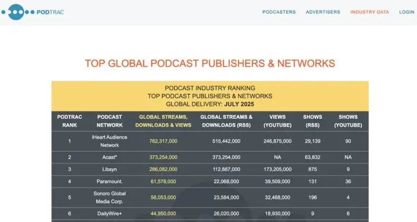
Task: Select the Libsyn network name
Action: tap(110, 169)
